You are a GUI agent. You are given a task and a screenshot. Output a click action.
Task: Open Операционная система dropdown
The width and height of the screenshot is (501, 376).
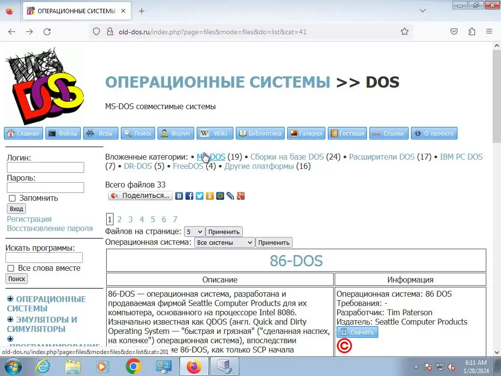225,242
